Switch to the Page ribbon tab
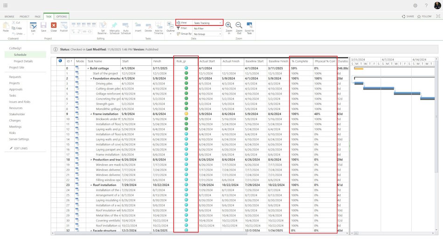443x249 pixels. pyautogui.click(x=38, y=17)
